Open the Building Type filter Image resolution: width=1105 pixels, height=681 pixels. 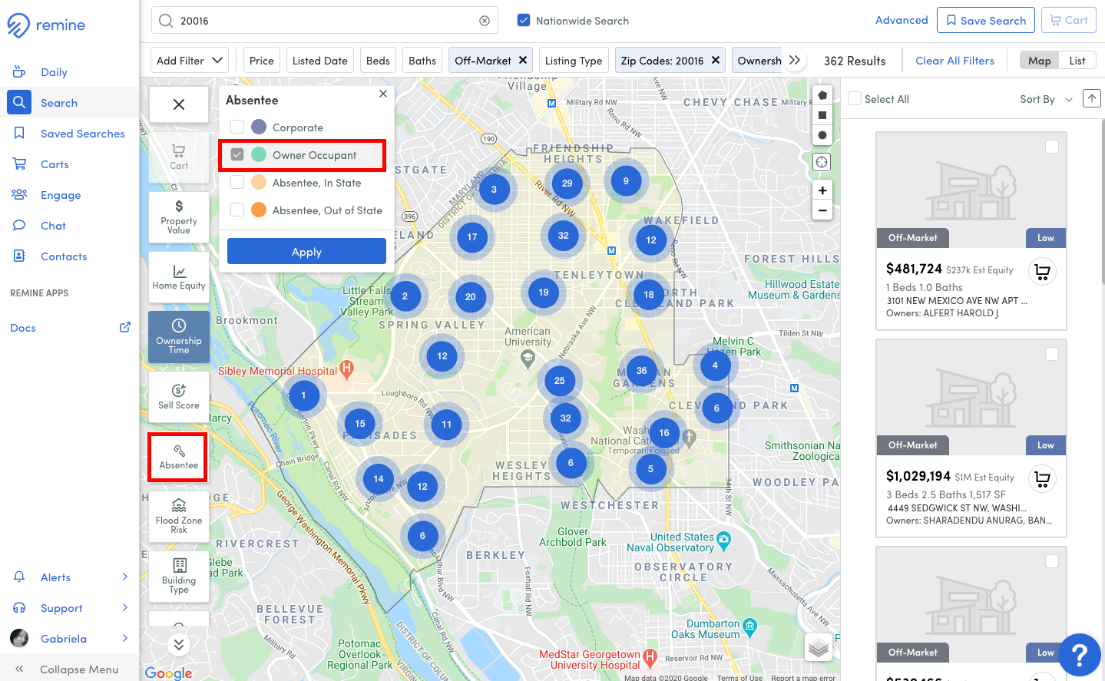[179, 577]
